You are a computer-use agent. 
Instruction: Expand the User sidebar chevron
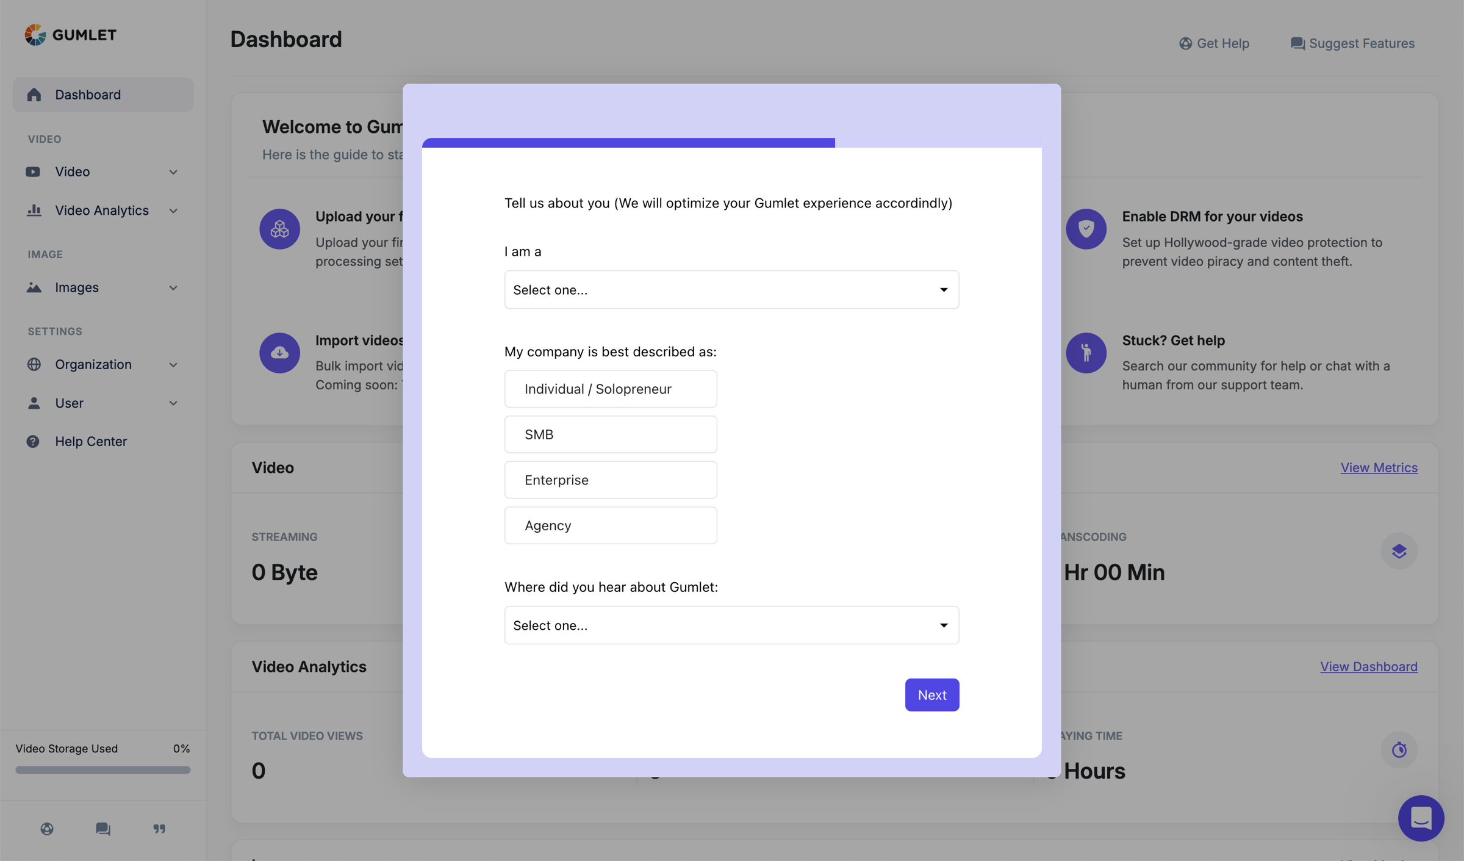173,403
